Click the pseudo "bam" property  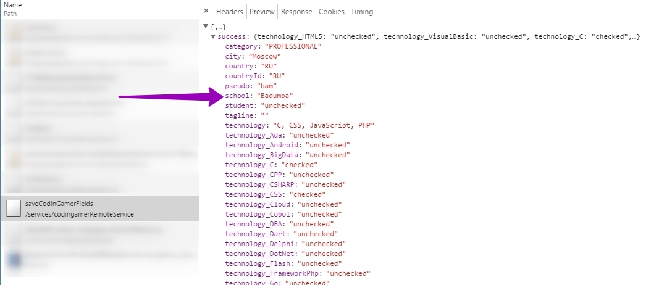(x=250, y=86)
